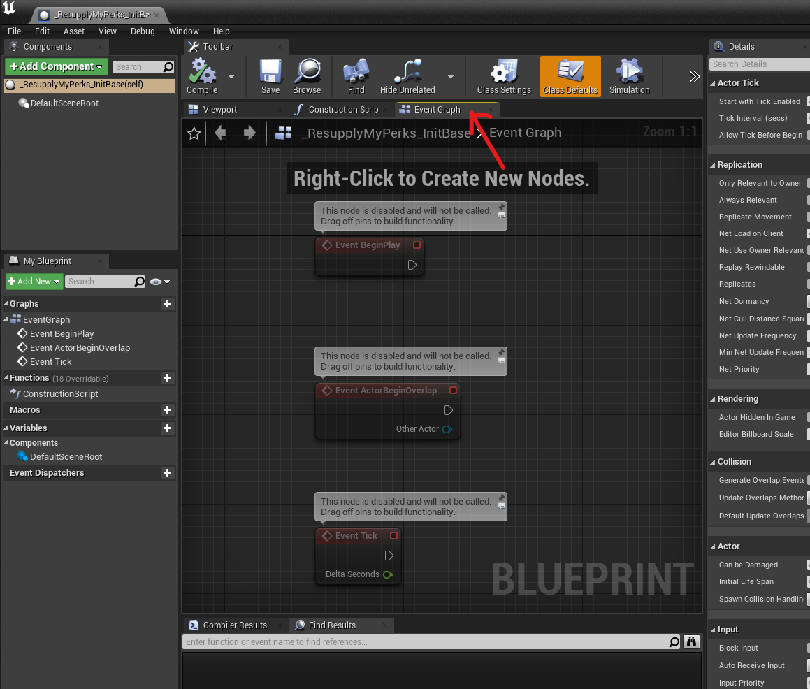Select DefaultSceneRoot in Components panel
Screen dimensions: 810x689
click(64, 103)
